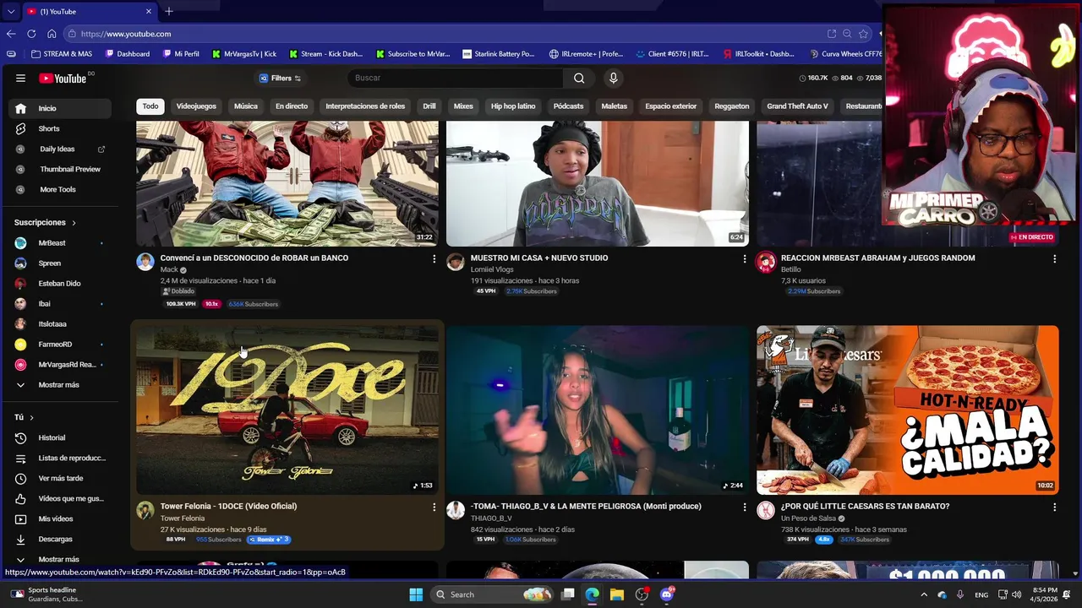Screen dimensions: 1082x608
Task: Open Videos que me gustan
Action: pos(59,498)
